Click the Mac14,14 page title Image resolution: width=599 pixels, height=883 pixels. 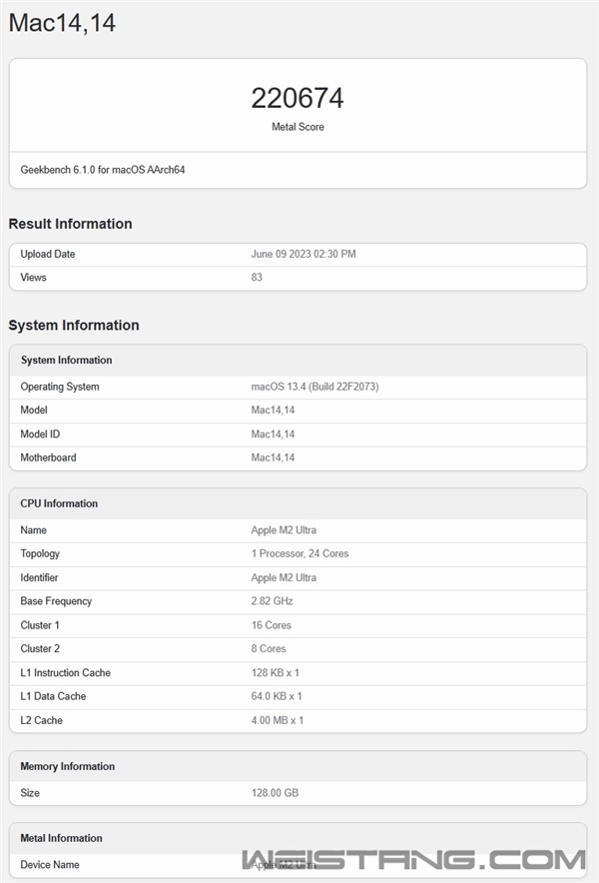pyautogui.click(x=62, y=23)
